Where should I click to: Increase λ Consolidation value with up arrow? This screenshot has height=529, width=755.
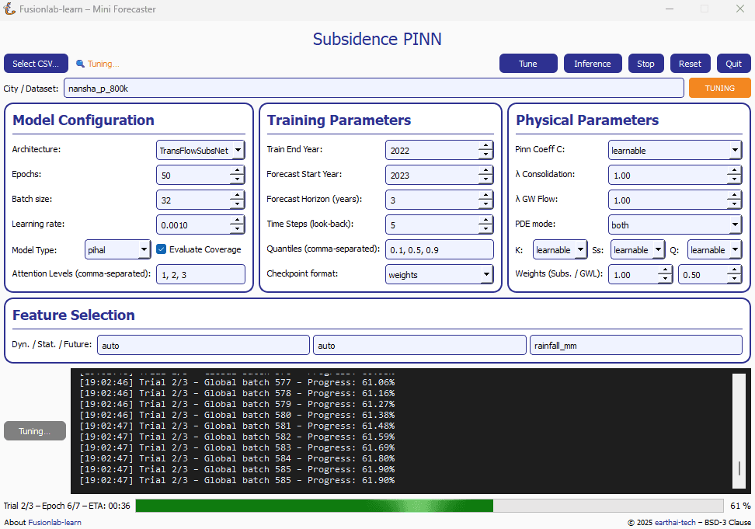[734, 170]
